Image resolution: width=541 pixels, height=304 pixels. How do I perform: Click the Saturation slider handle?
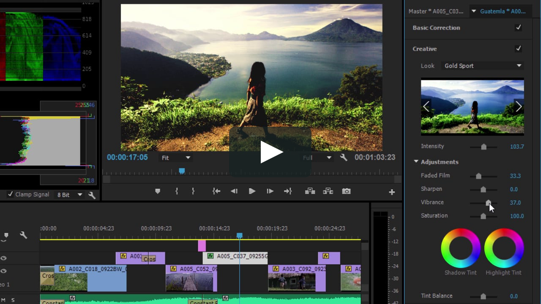click(x=483, y=216)
